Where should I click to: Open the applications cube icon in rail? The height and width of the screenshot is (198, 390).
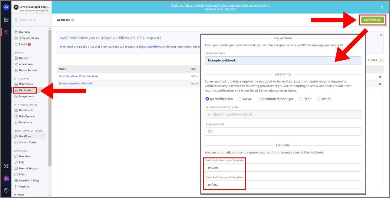pos(6,32)
